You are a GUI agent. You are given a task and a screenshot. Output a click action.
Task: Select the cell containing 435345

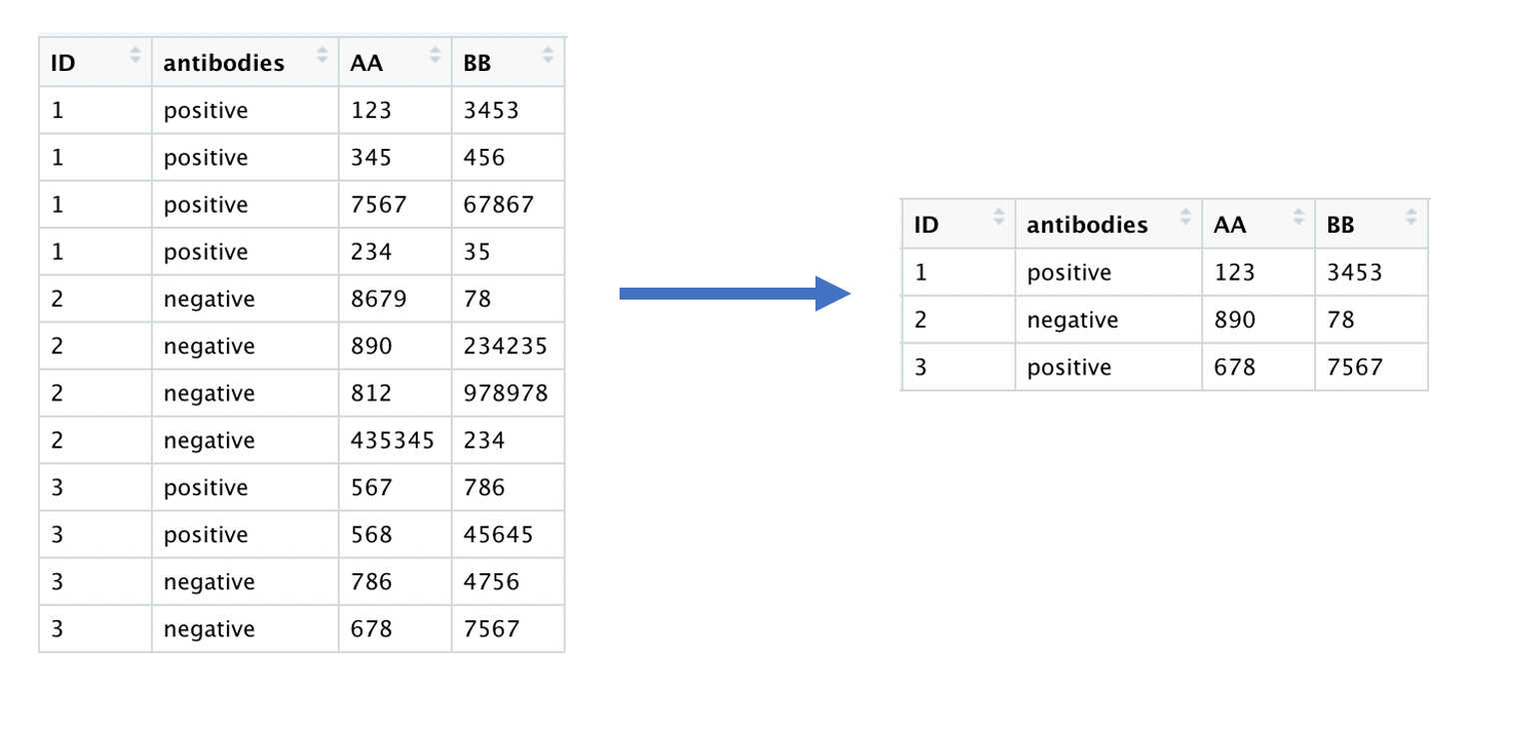(390, 439)
